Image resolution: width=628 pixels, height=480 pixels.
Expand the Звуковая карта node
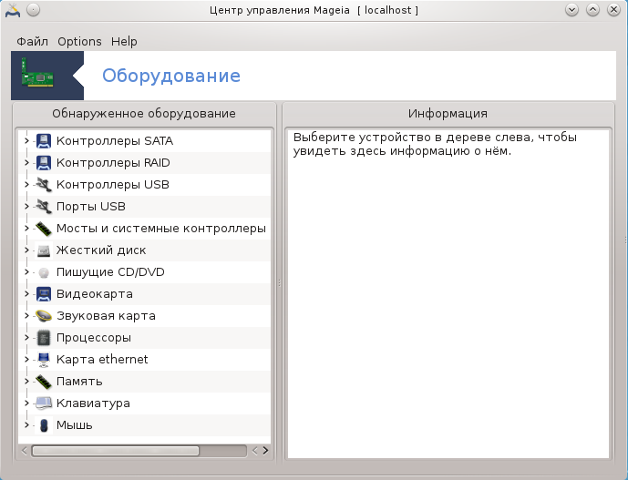26,316
